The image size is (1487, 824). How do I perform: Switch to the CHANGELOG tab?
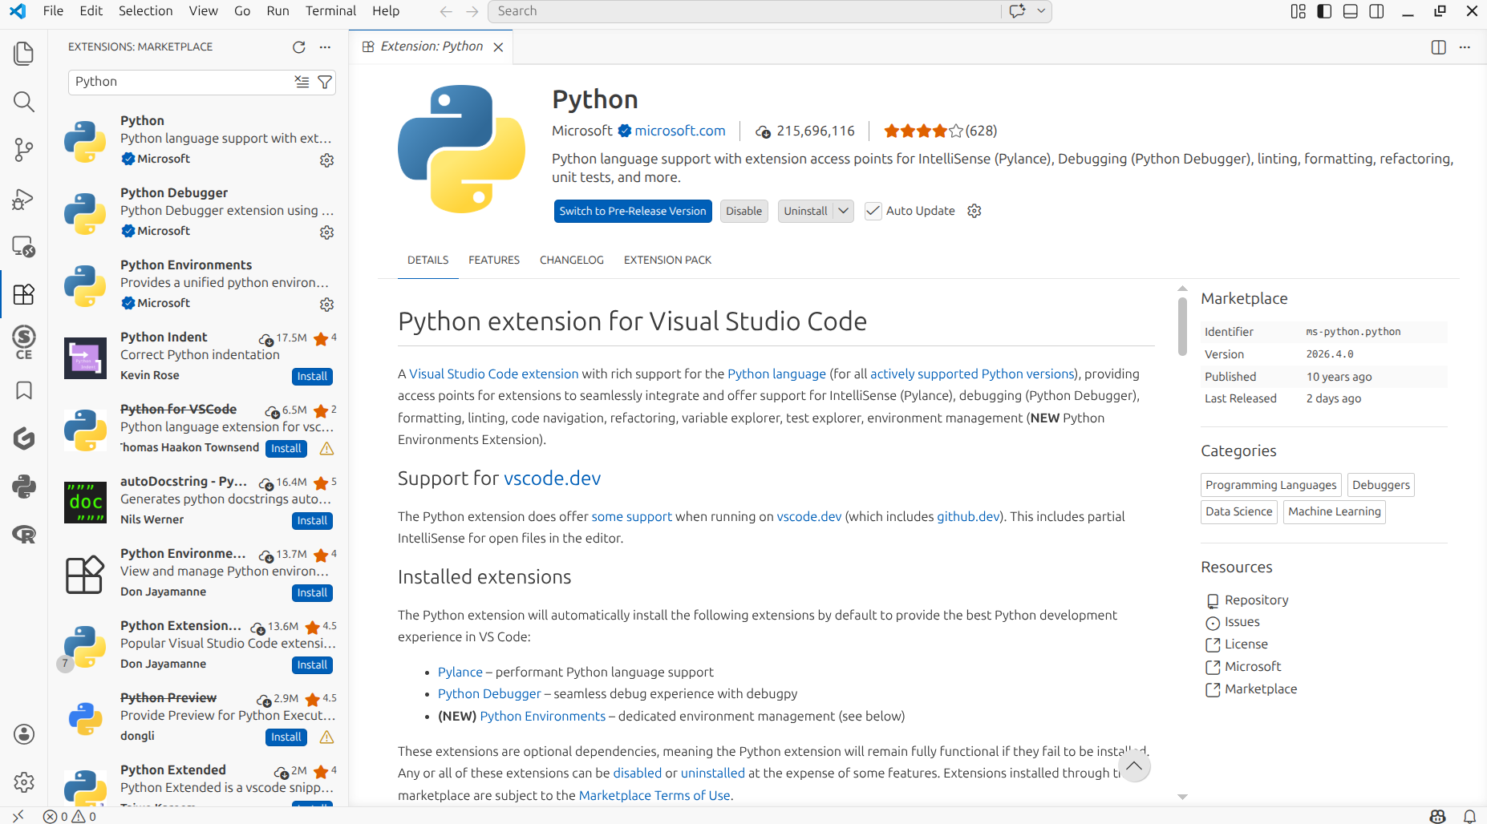[572, 260]
